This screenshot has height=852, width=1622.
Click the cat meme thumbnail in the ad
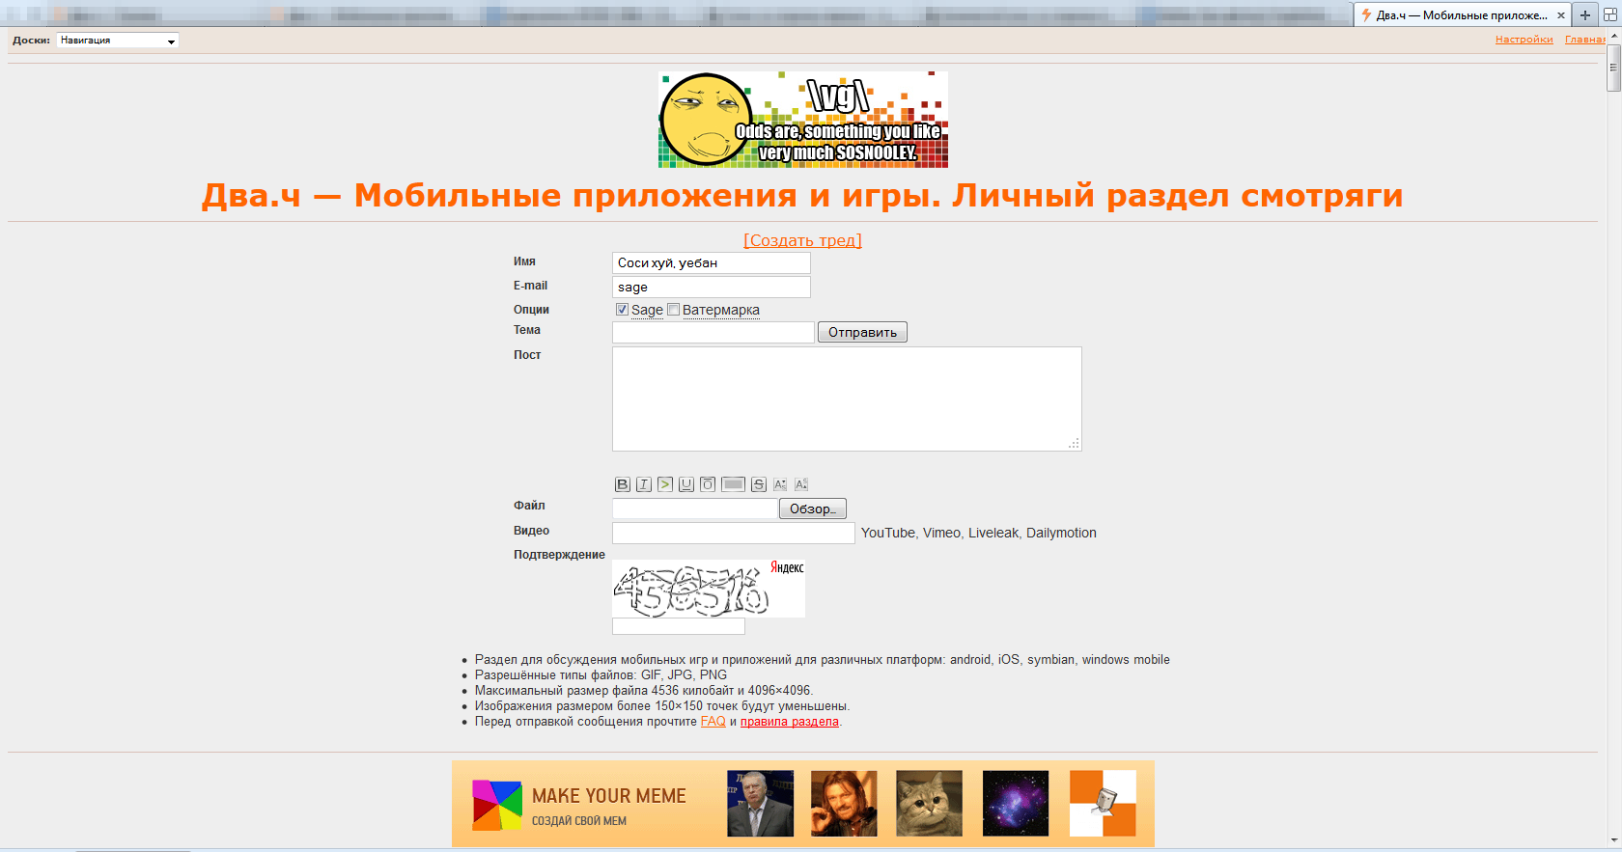930,804
